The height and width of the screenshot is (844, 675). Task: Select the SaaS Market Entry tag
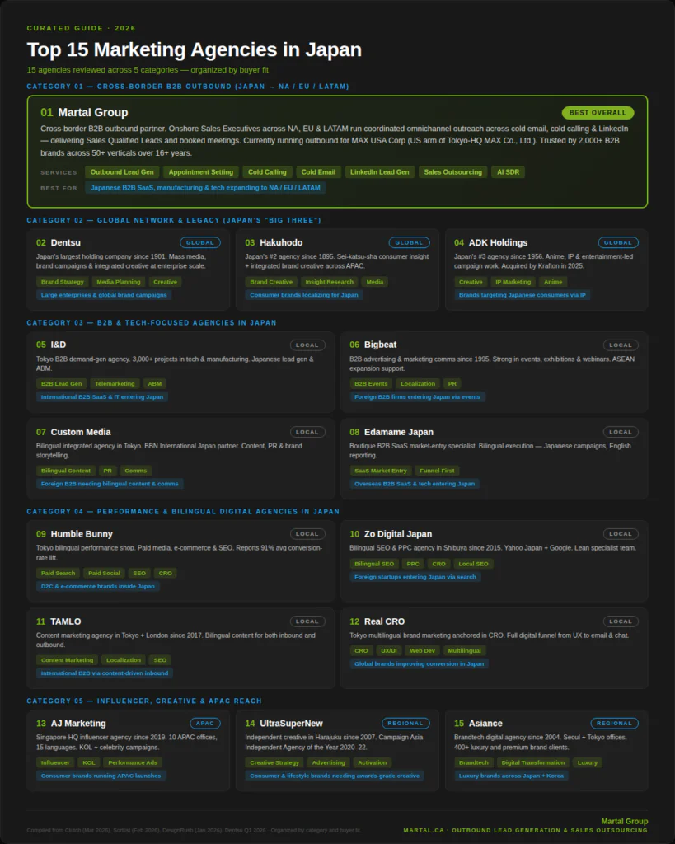point(381,471)
